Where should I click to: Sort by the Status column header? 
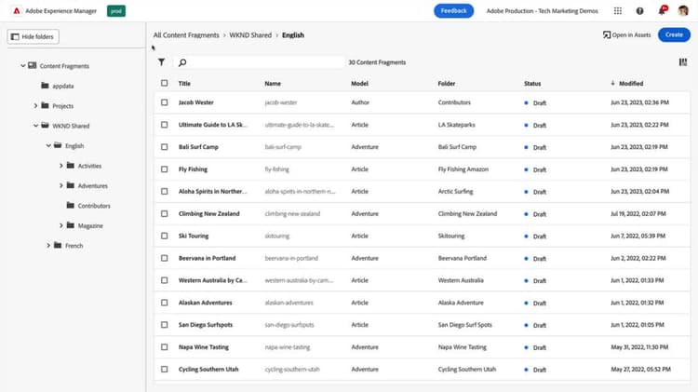tap(532, 83)
